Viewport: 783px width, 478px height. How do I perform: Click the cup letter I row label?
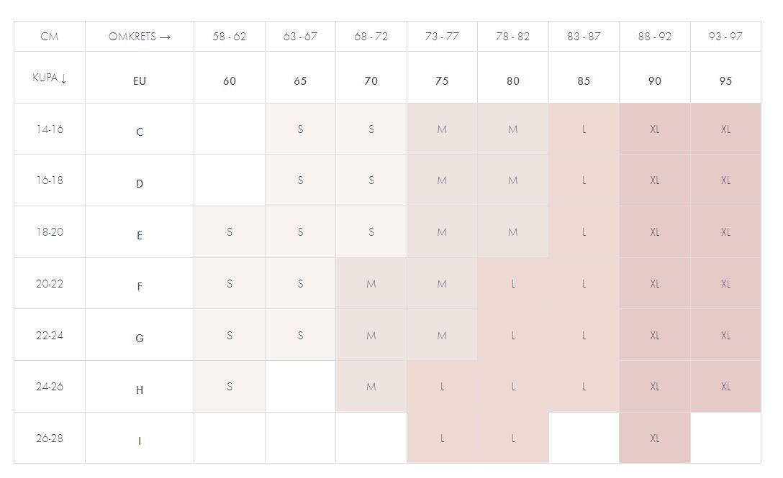click(x=140, y=441)
